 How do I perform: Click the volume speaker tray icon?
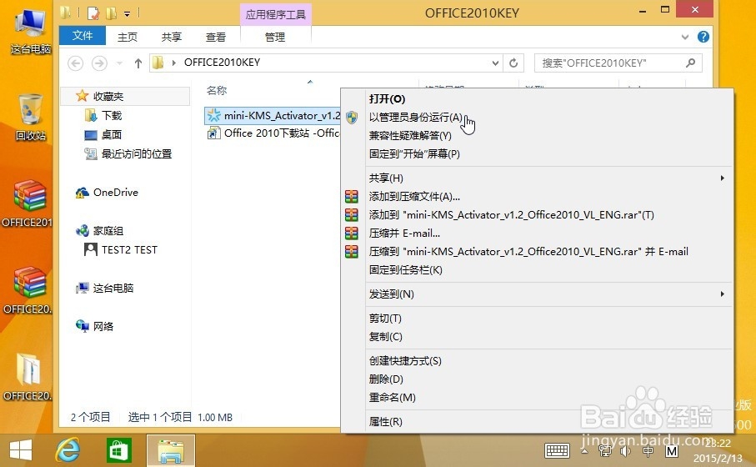coord(626,451)
